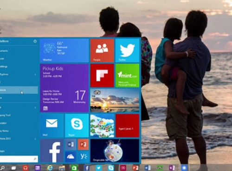
Task: Select the Settings entry in Start menu
Action: [x=19, y=67]
